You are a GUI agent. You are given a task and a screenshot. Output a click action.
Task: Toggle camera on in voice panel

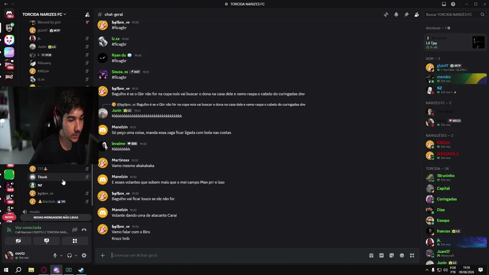click(x=18, y=241)
